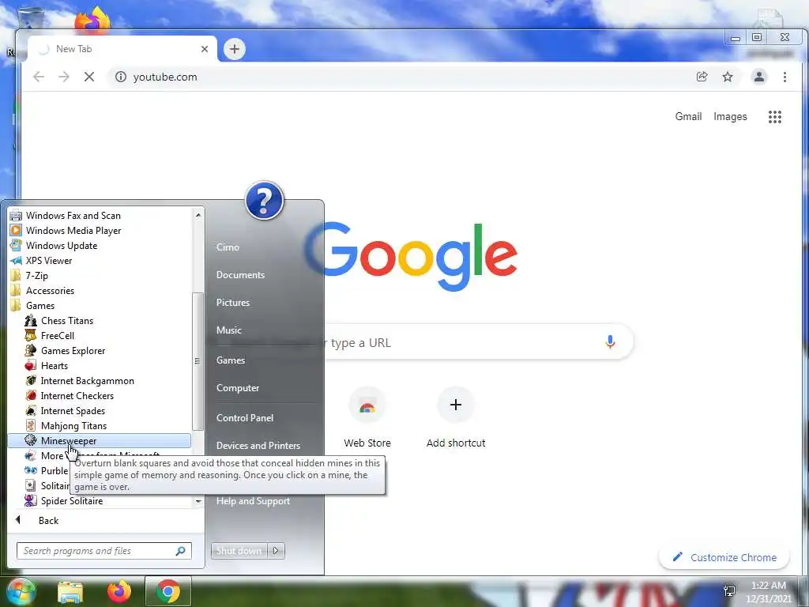The width and height of the screenshot is (809, 607).
Task: Launch Hearts game icon
Action: pyautogui.click(x=31, y=365)
